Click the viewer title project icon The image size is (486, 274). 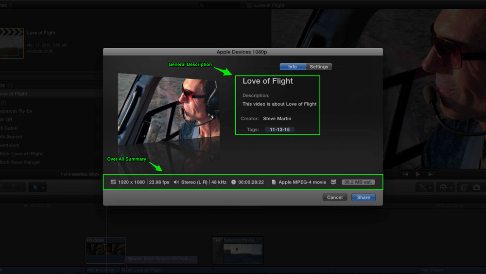click(249, 5)
